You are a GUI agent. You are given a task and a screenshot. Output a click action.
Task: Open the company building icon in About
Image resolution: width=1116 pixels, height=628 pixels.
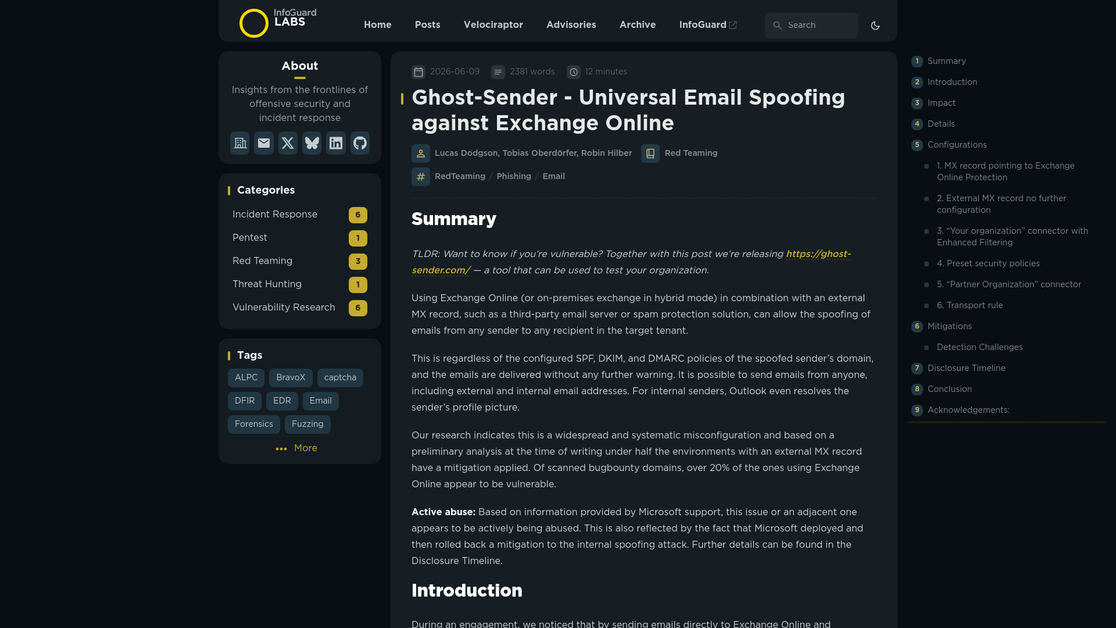[239, 143]
